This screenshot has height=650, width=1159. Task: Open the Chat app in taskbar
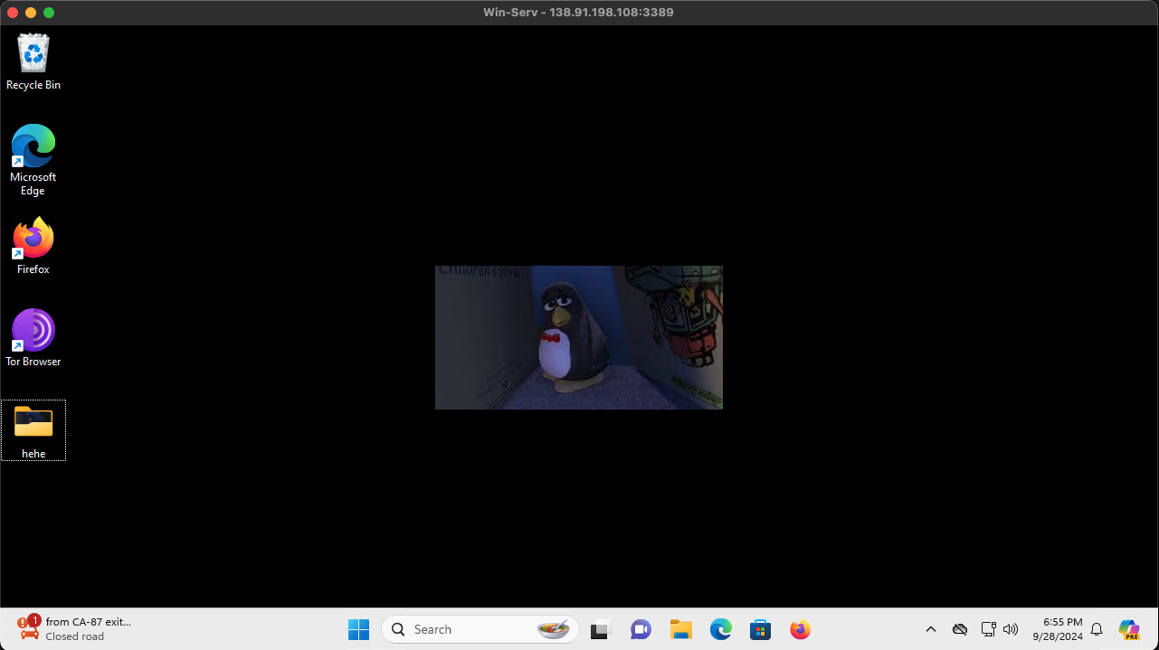click(641, 629)
